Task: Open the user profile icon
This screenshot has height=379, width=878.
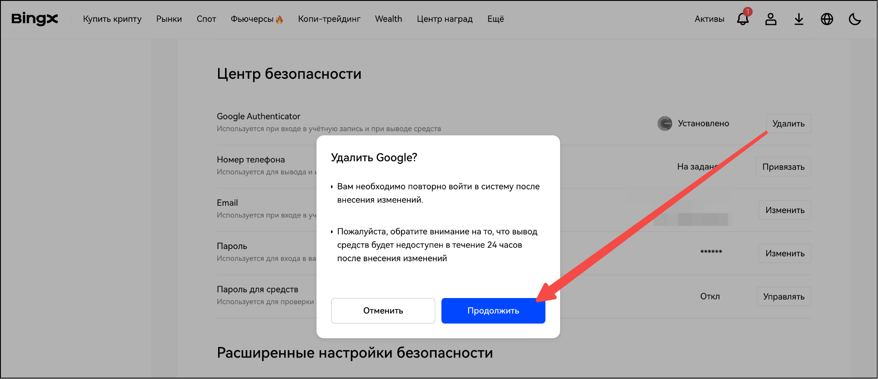Action: (771, 19)
